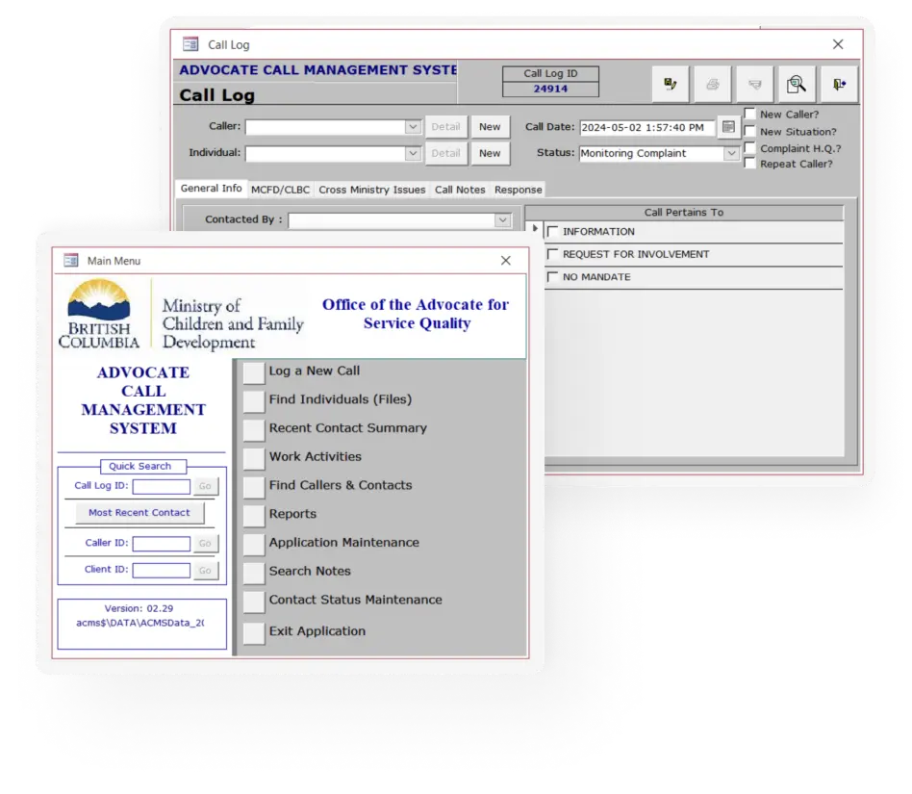Expand the Caller dropdown list
Screen dimensions: 912x794
coord(413,127)
